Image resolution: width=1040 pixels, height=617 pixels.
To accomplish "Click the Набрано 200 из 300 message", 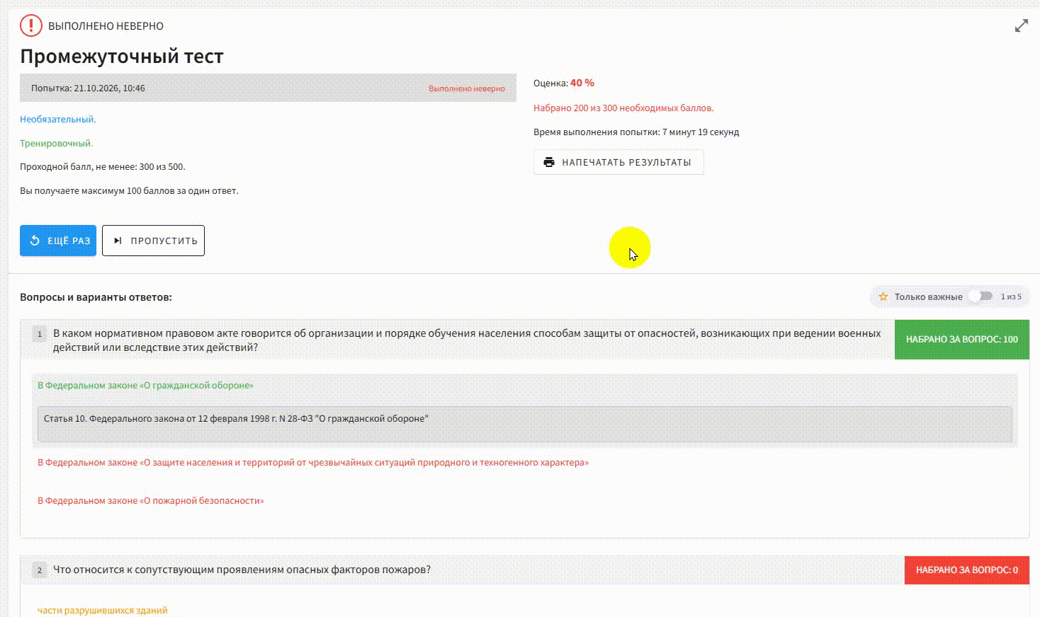I will 623,108.
